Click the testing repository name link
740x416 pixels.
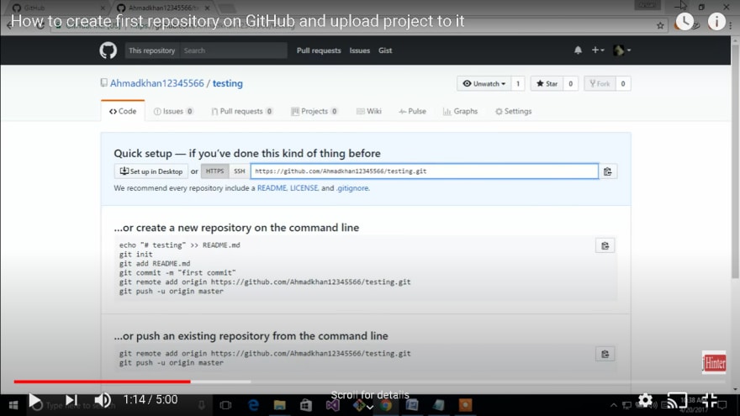pos(228,83)
